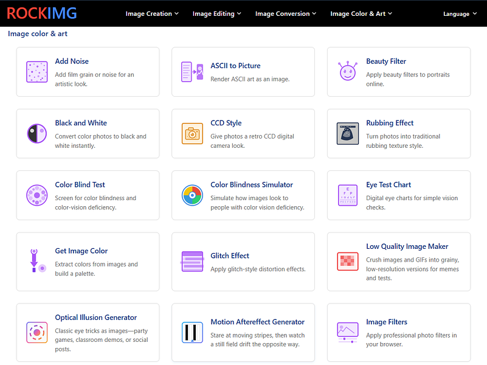Screen dimensions: 487x365
Task: Click the Color Blind Test dotted circle icon
Action: click(x=37, y=195)
